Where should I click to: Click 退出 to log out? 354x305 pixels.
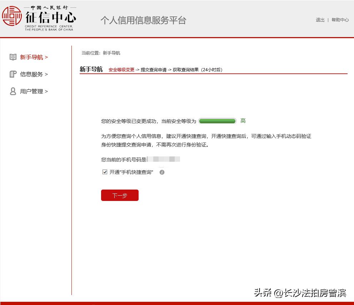coord(320,20)
